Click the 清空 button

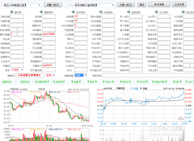[142, 5]
